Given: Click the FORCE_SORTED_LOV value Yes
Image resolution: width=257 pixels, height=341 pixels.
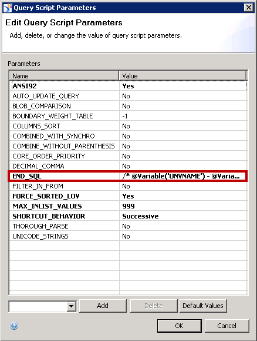Looking at the screenshot, I should 128,196.
